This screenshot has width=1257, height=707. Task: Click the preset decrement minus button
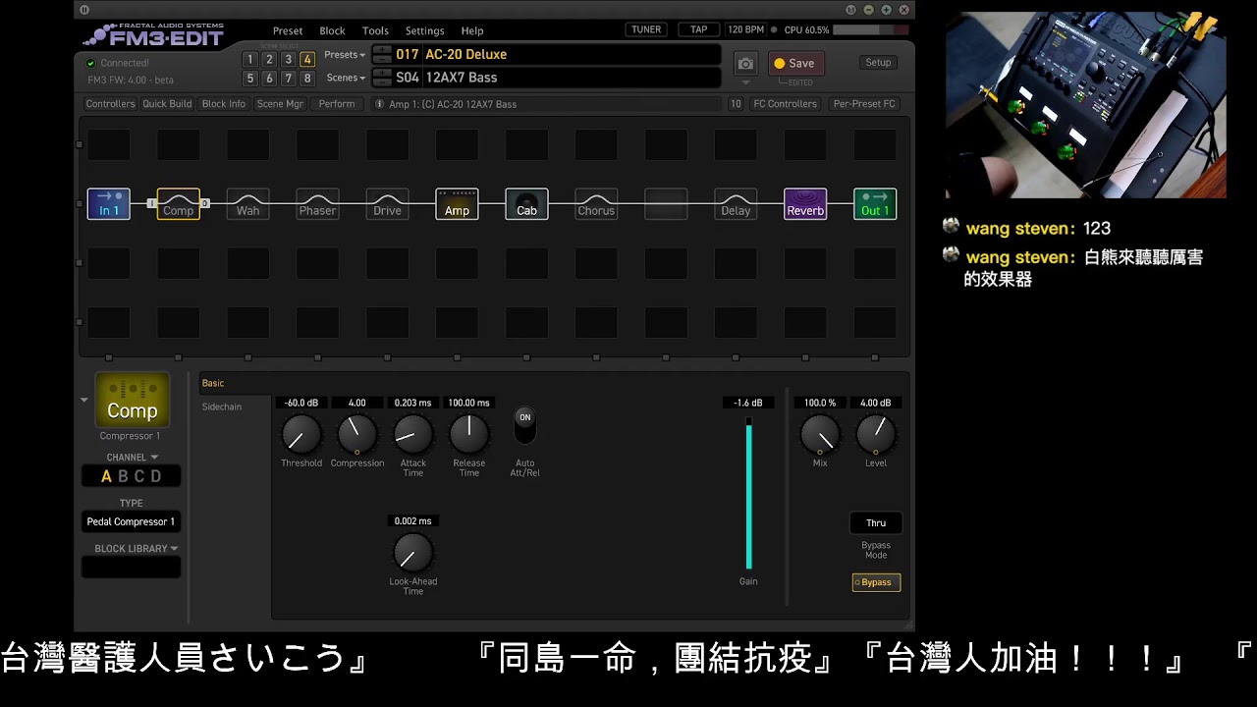[x=382, y=59]
